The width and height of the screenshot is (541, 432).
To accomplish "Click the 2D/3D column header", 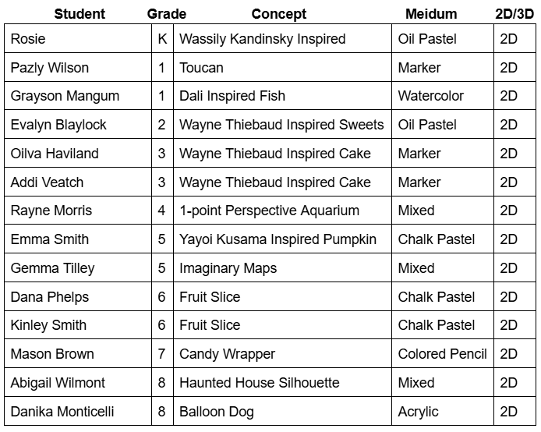I will tap(514, 14).
